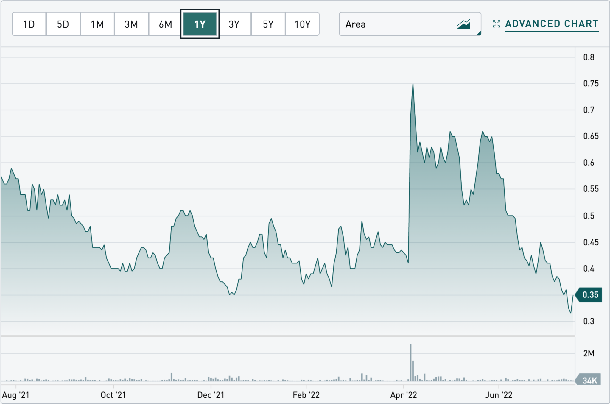Click the 0.8 price axis value
The height and width of the screenshot is (404, 610).
(x=589, y=57)
